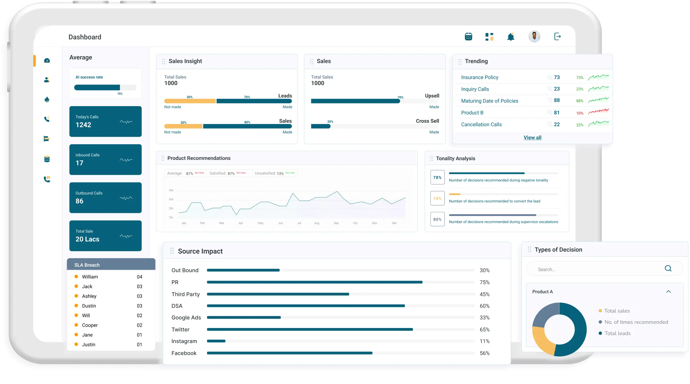Click the search magnifier icon
Image resolution: width=690 pixels, height=384 pixels.
click(x=668, y=269)
